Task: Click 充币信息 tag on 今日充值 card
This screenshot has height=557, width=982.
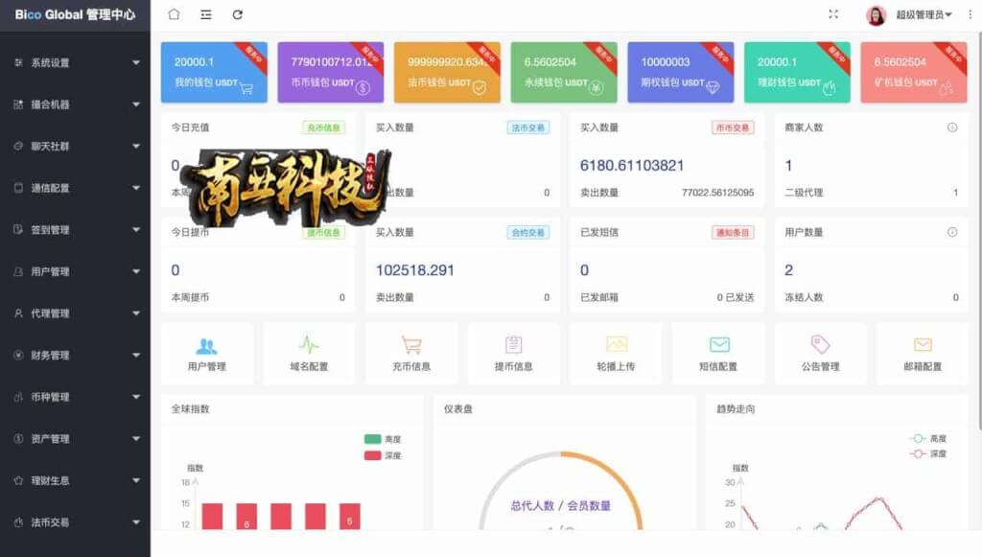Action: click(x=323, y=128)
